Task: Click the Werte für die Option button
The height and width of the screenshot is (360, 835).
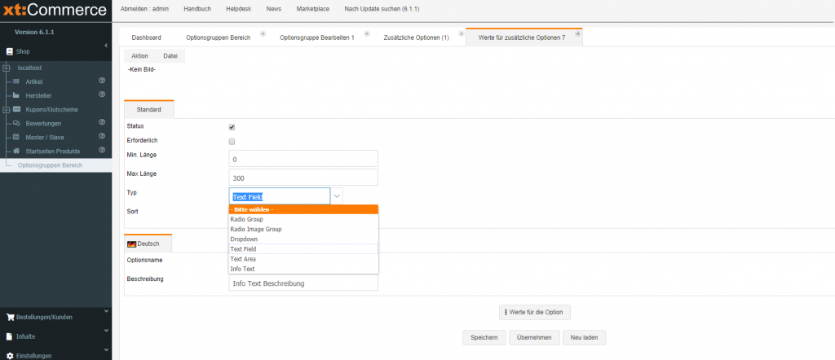Action: (535, 312)
